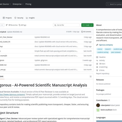
Task: Open the Security tab
Action: [19, 18]
